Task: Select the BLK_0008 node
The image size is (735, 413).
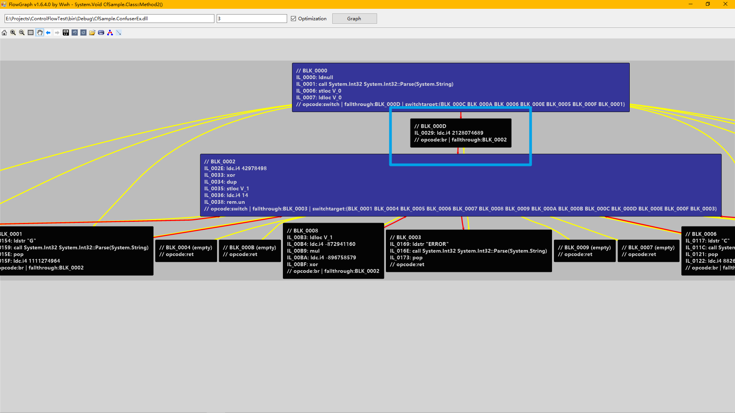Action: pyautogui.click(x=333, y=251)
